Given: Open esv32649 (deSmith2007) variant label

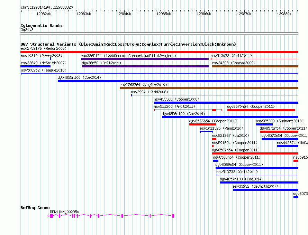Looking at the screenshot, I should [44, 63].
